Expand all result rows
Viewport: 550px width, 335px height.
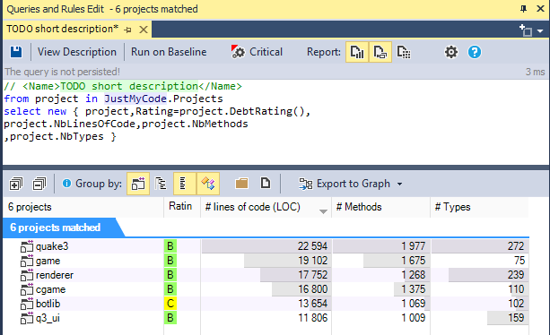coord(16,184)
